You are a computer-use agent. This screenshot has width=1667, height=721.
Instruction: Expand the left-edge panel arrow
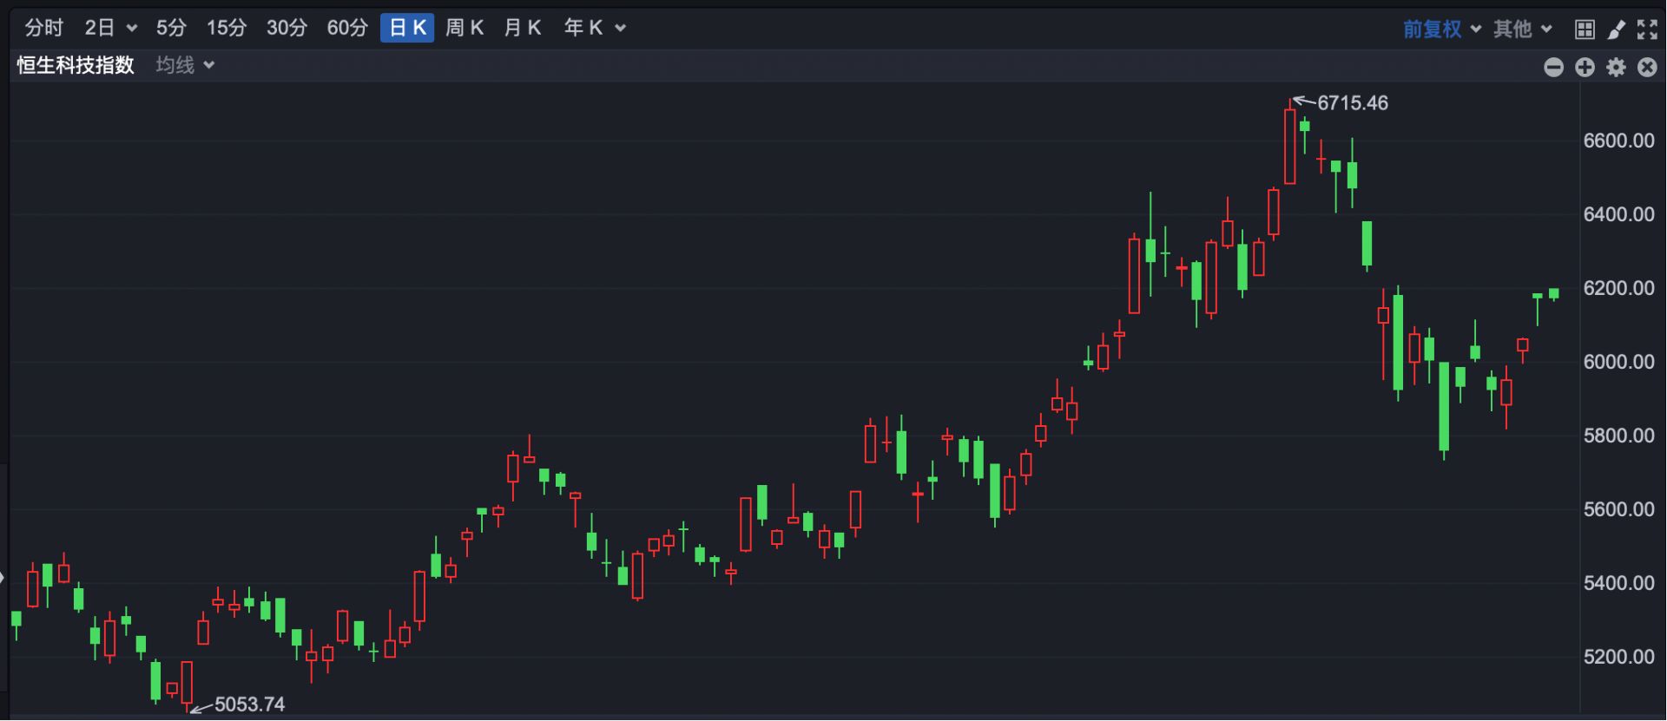pyautogui.click(x=3, y=577)
